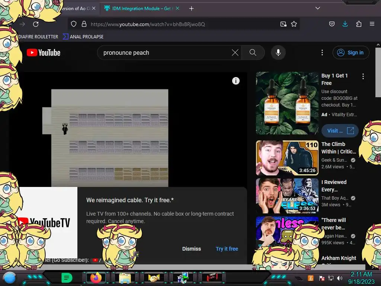Viewport: 381px width, 286px height.
Task: Dismiss the YouTube TV promotion
Action: 192,249
